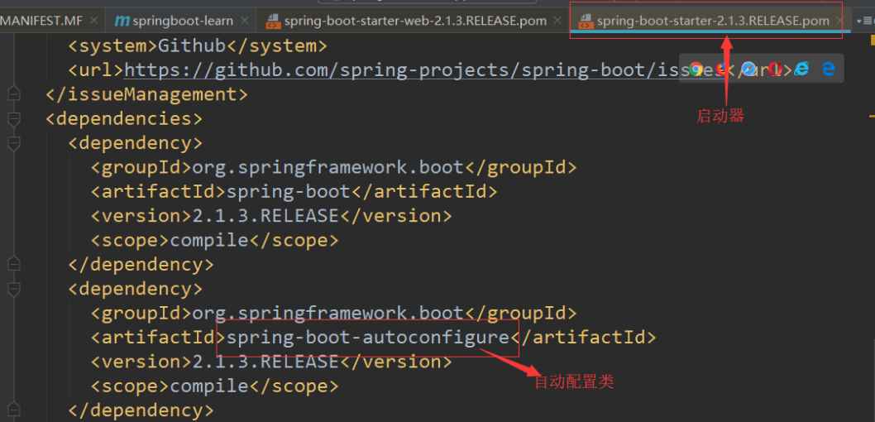The image size is (875, 422).
Task: Collapse the spring-boot-autoconfigure dependency block
Action: [14, 289]
